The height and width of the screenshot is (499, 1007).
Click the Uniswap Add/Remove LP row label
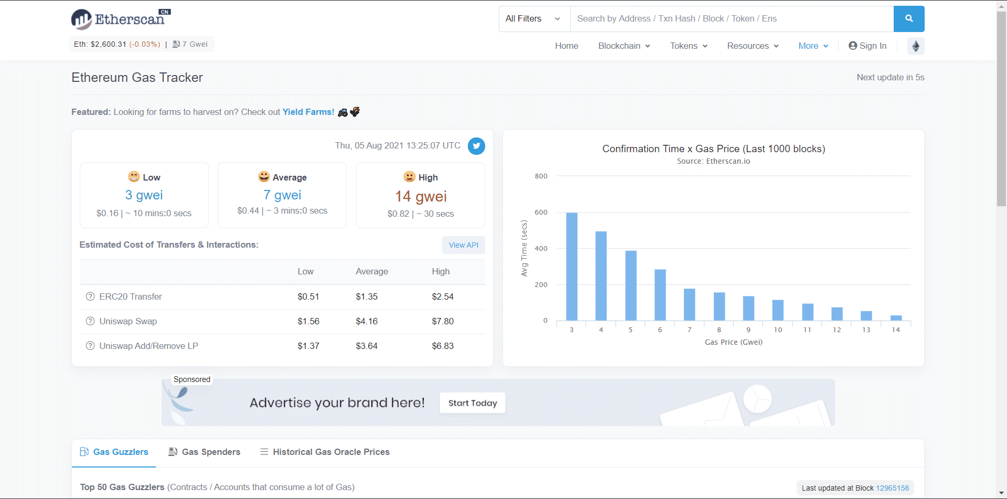click(149, 346)
